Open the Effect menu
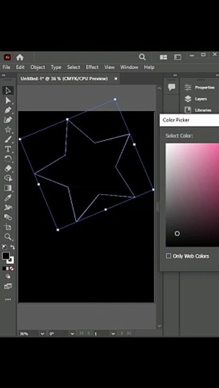219x388 pixels. pyautogui.click(x=92, y=67)
